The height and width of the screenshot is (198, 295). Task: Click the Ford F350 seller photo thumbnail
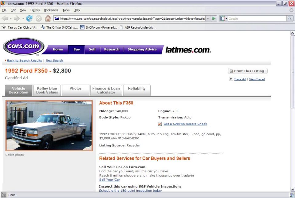point(49,126)
